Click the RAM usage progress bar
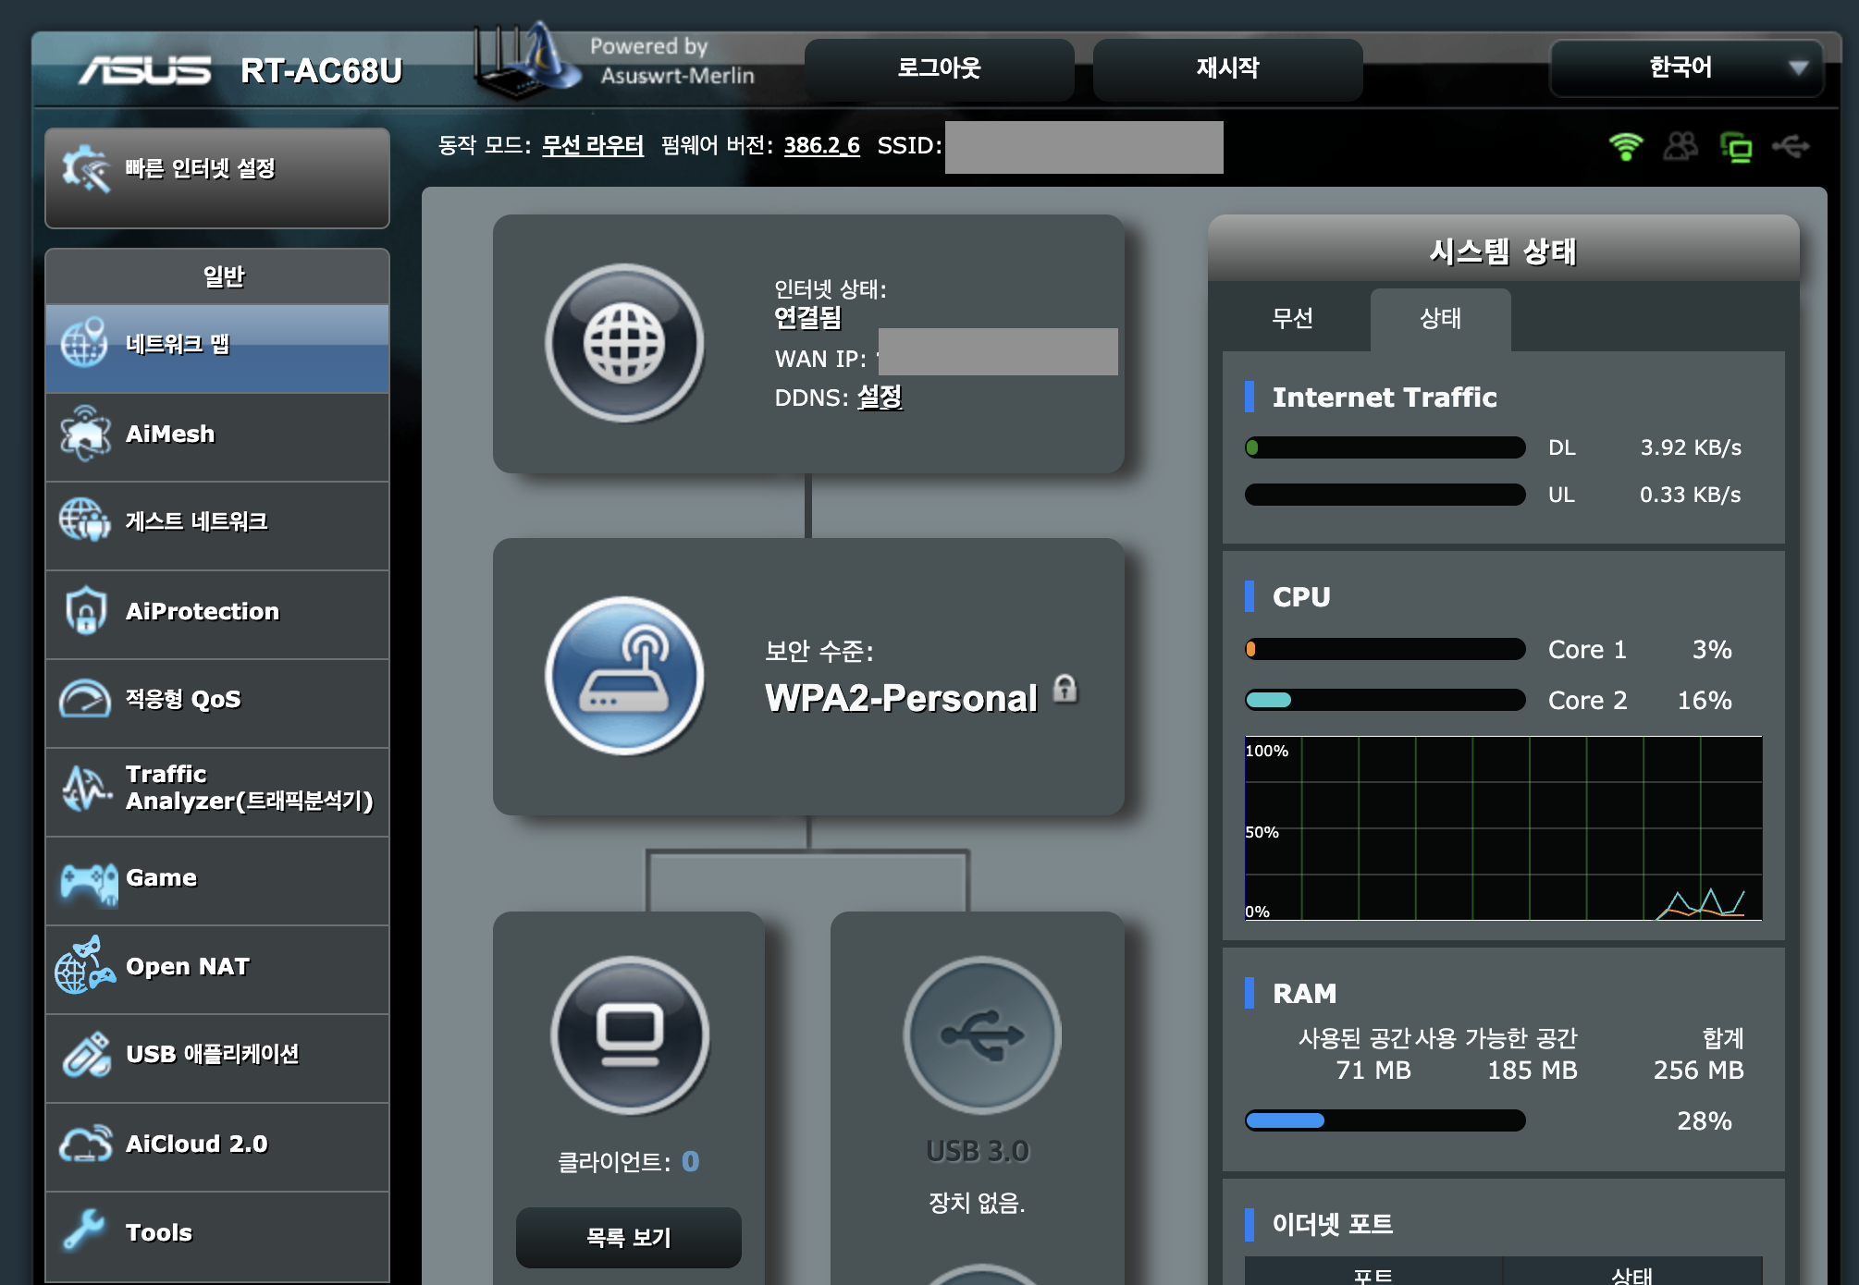This screenshot has width=1859, height=1285. [1385, 1120]
